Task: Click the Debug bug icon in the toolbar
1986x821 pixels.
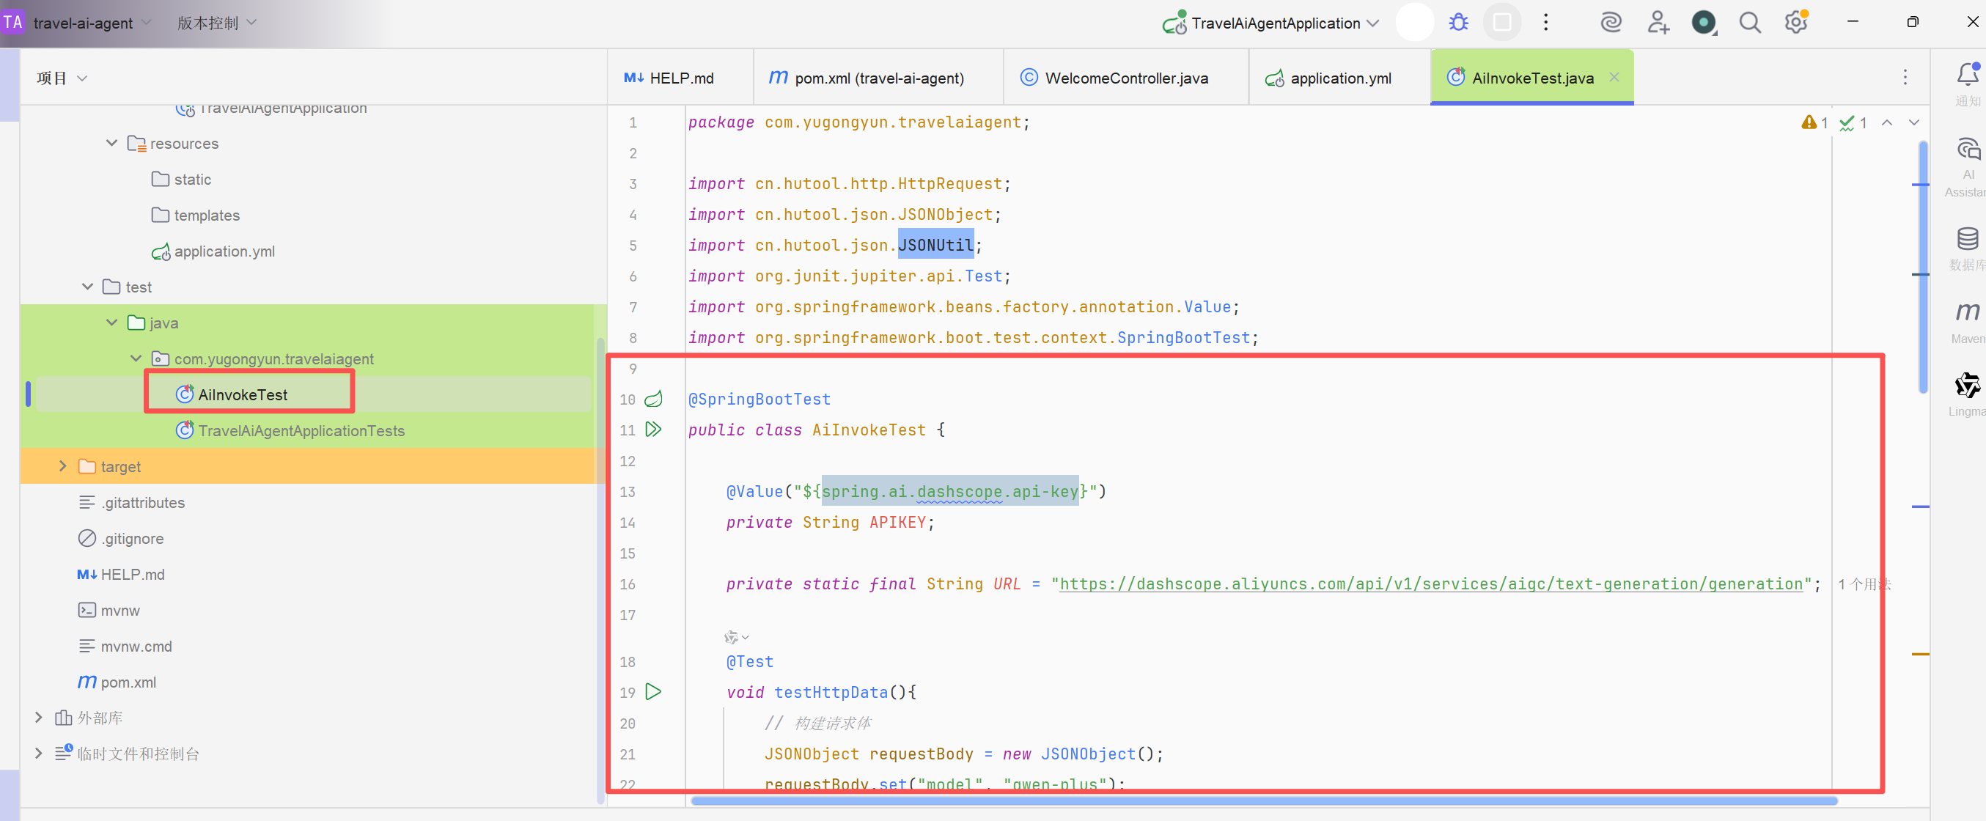Action: pyautogui.click(x=1458, y=22)
